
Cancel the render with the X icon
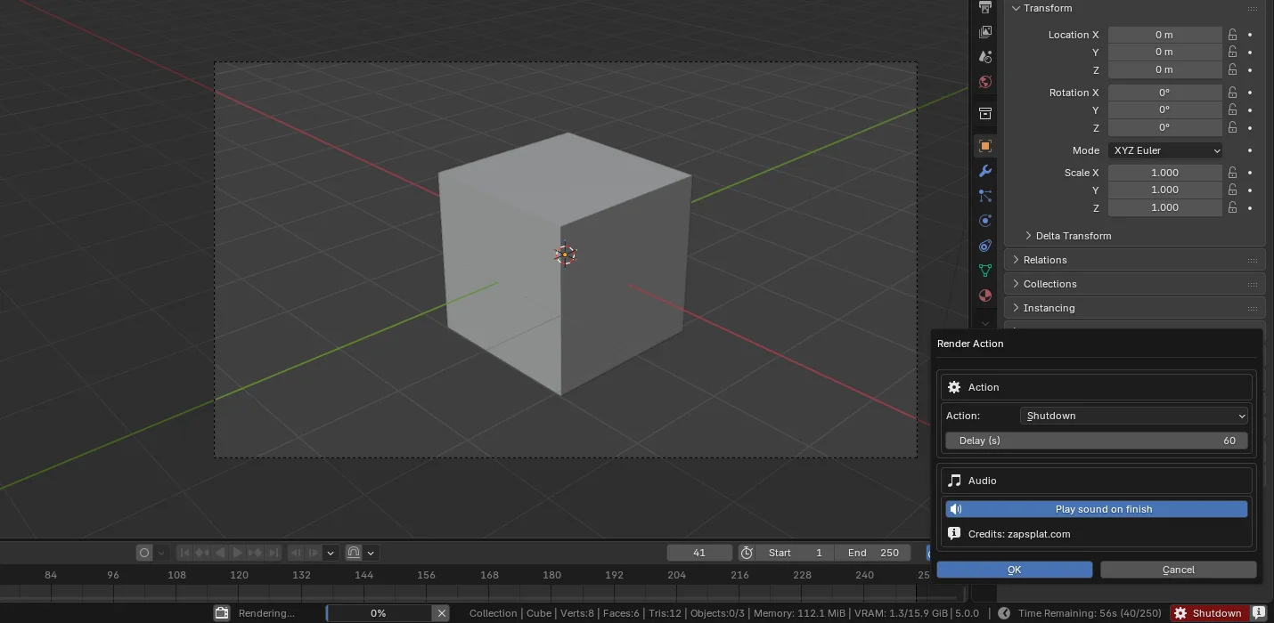point(441,613)
